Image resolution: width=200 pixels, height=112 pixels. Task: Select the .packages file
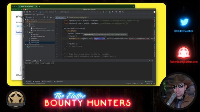(x=33, y=39)
